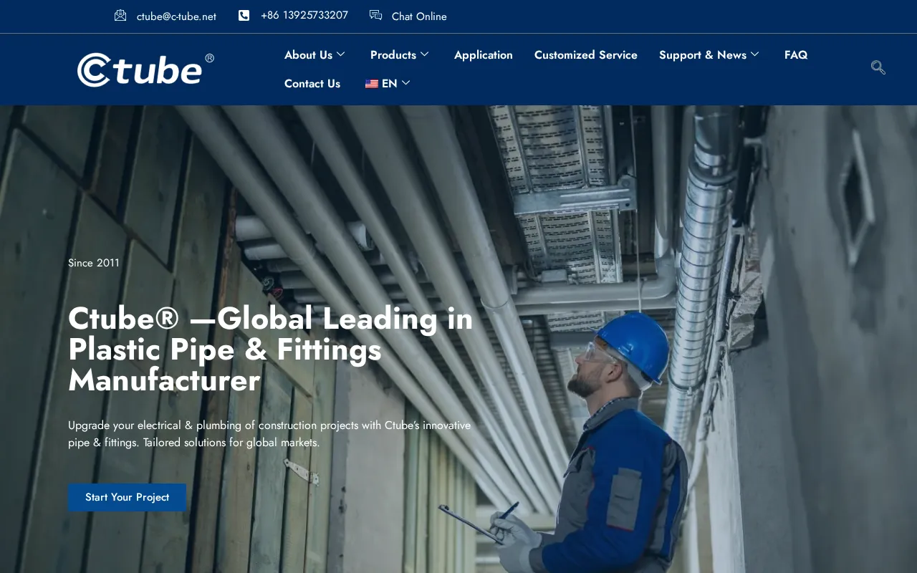
Task: Navigate to the FAQ page
Action: click(796, 55)
